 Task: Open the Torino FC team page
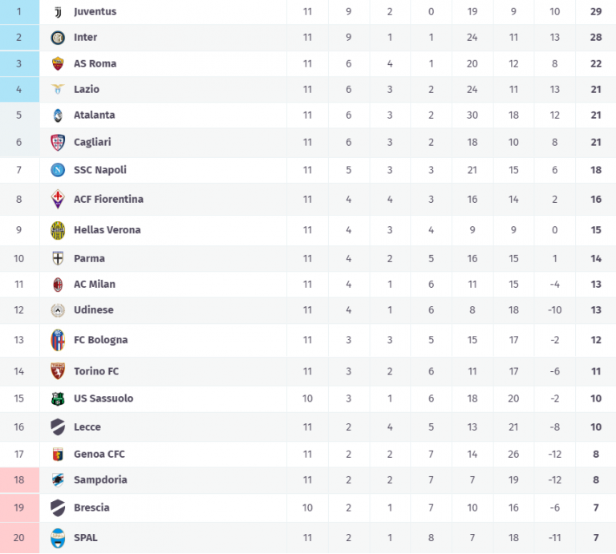coord(96,371)
